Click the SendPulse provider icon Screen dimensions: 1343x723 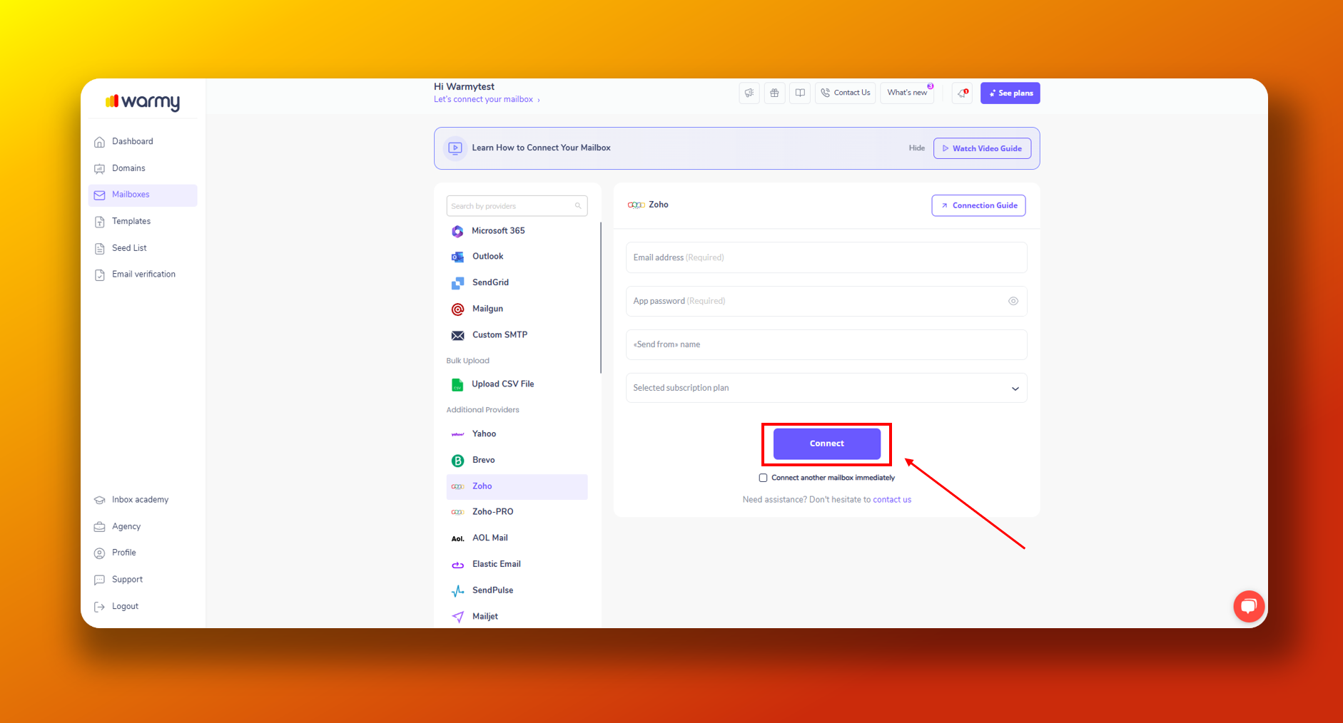click(457, 590)
